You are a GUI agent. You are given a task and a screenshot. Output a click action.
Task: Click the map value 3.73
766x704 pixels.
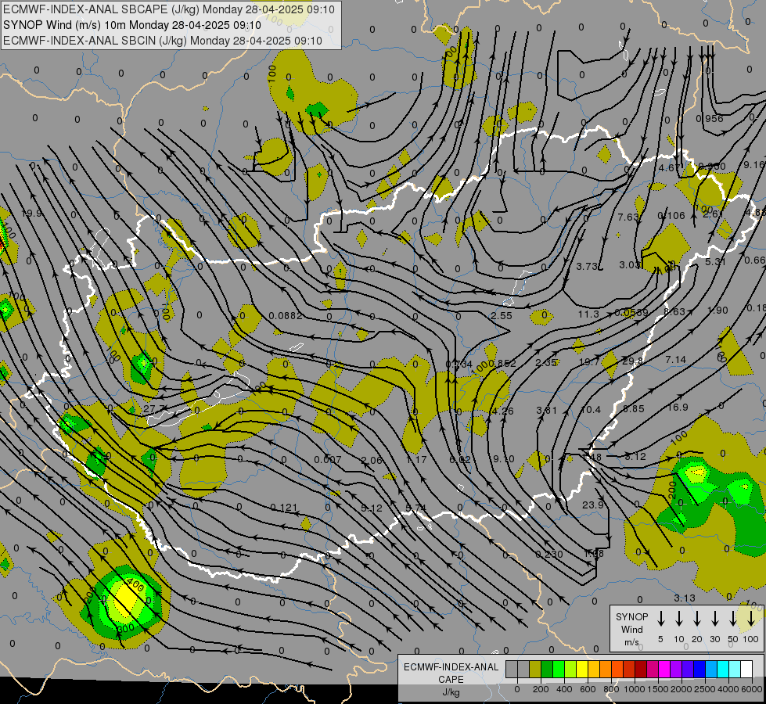pos(587,266)
